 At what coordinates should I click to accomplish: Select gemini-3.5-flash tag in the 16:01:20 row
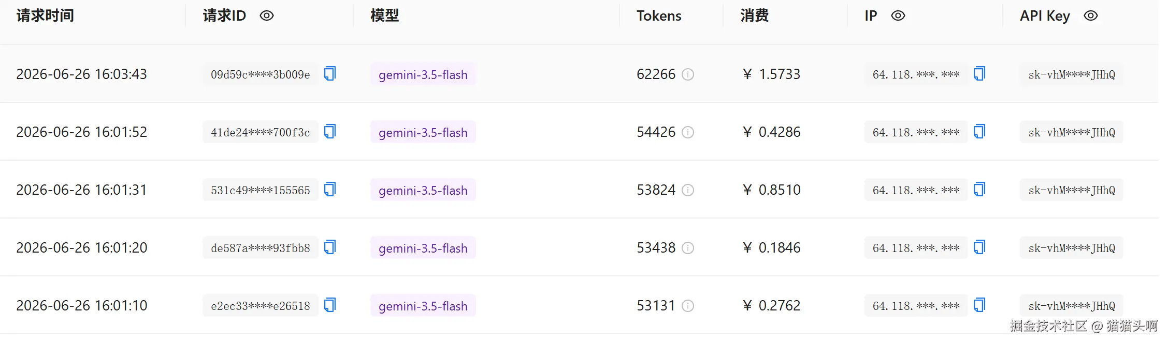(x=423, y=248)
